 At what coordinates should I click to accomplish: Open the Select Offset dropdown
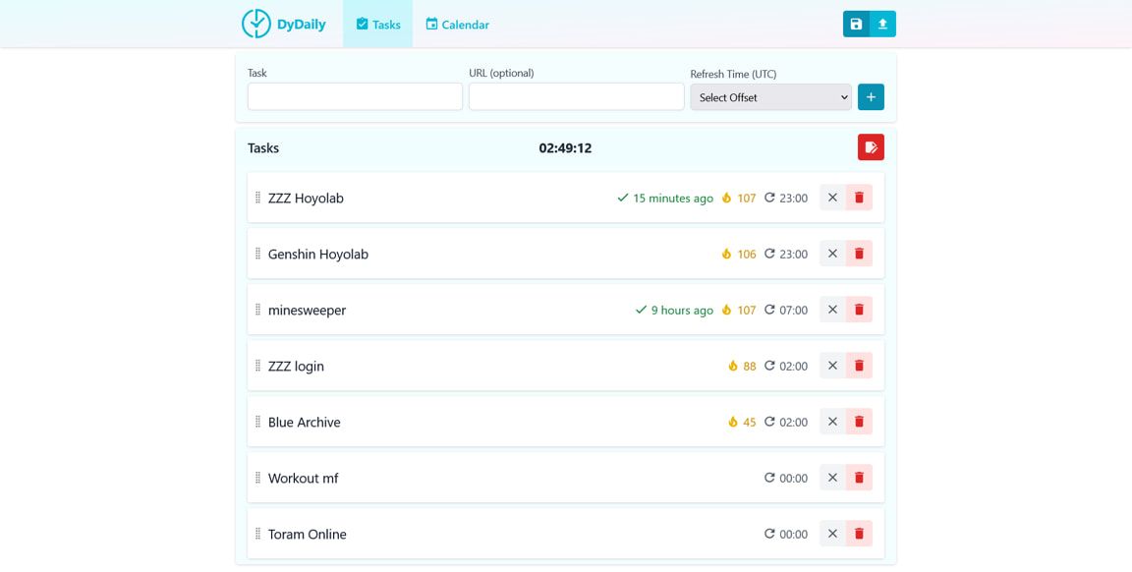(770, 97)
